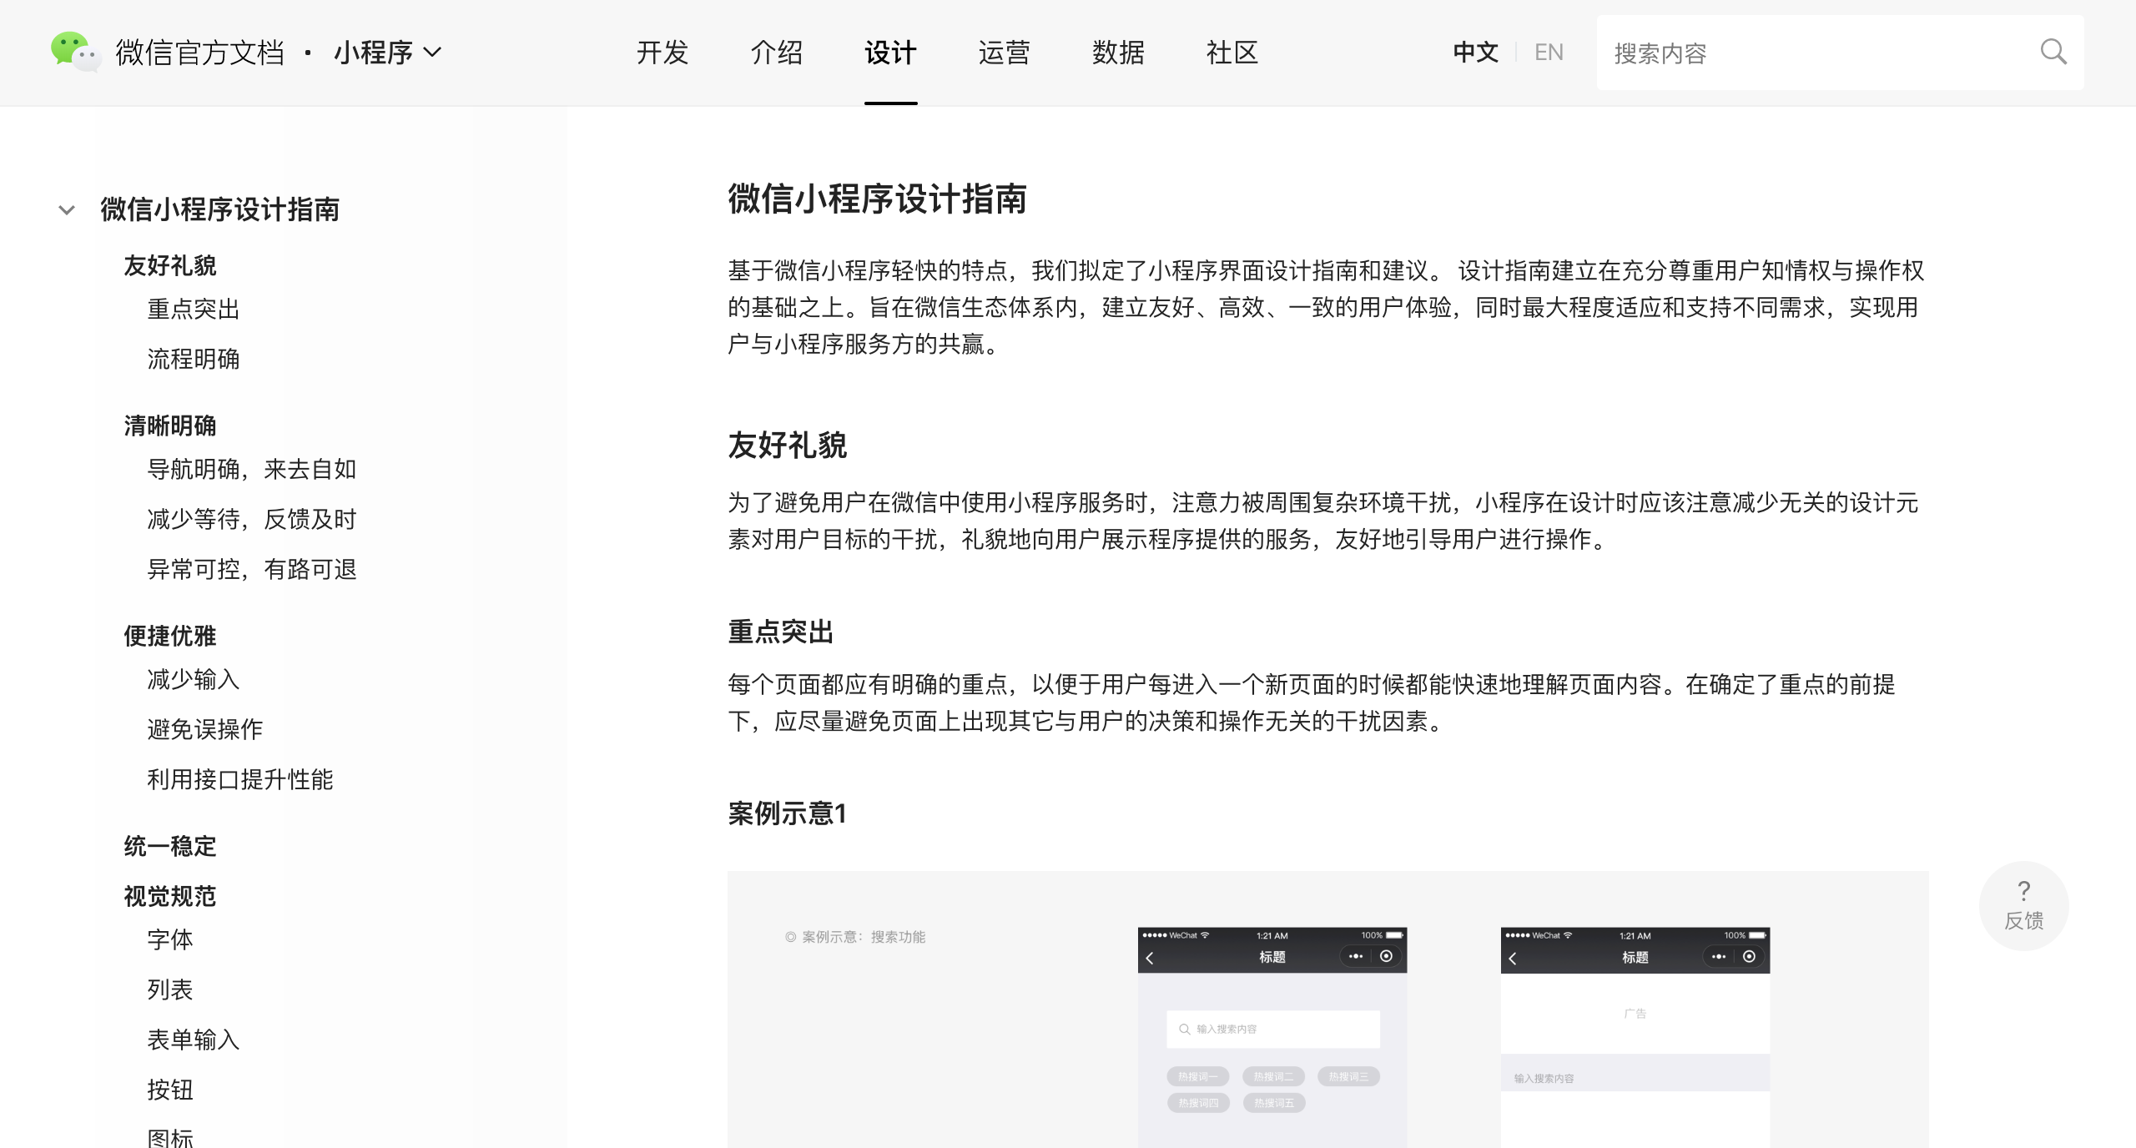Screen dimensions: 2136x1148
Task: Jump to 重点突出 in the sidebar
Action: tap(194, 310)
